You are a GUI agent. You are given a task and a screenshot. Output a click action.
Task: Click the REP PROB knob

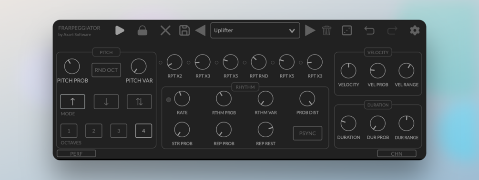click(224, 130)
